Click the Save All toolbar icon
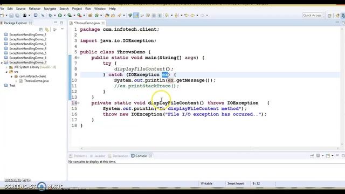The image size is (345, 194). 17,16
